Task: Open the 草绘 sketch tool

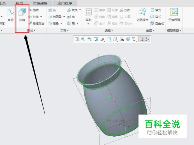Action: pos(11,15)
